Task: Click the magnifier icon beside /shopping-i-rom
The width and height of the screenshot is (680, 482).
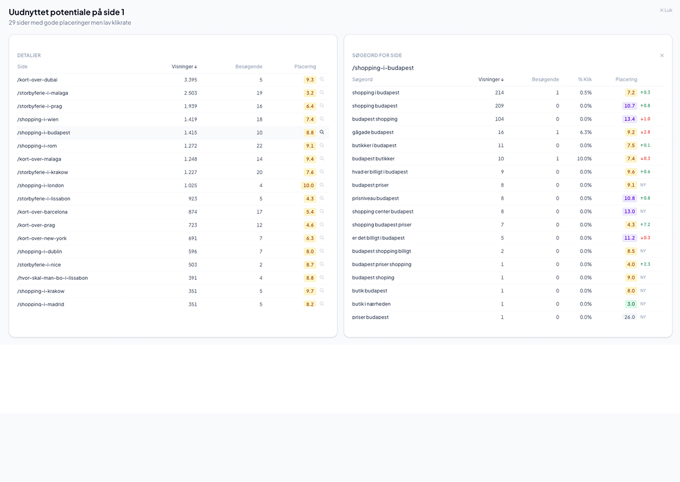Action: [x=321, y=146]
